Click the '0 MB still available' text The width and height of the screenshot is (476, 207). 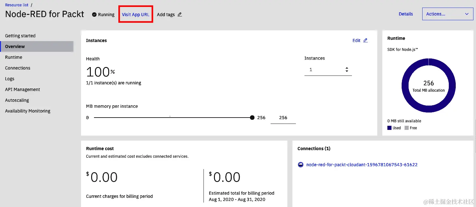(x=404, y=121)
